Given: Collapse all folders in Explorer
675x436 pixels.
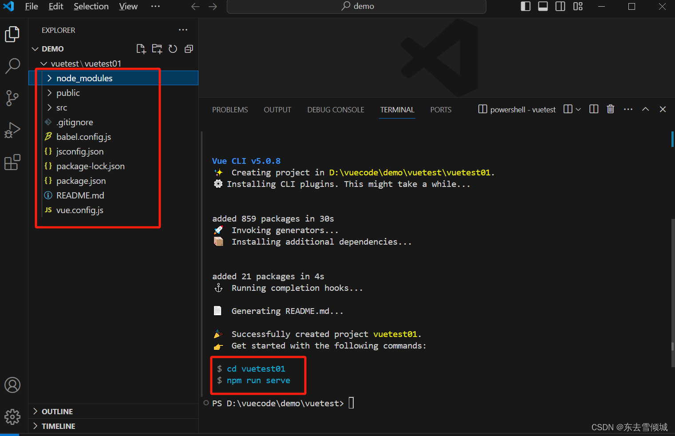Looking at the screenshot, I should tap(189, 49).
